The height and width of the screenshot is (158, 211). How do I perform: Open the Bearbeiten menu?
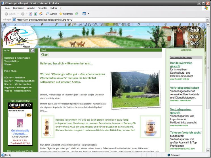tap(18, 8)
